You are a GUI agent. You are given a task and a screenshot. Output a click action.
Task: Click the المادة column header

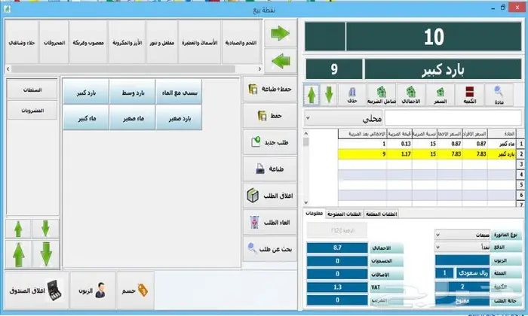502,134
